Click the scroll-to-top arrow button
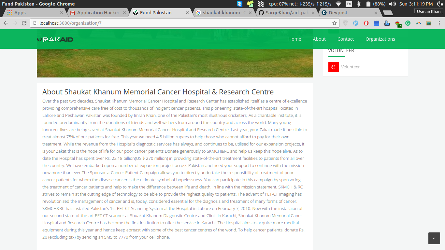This screenshot has width=445, height=250. [434, 238]
